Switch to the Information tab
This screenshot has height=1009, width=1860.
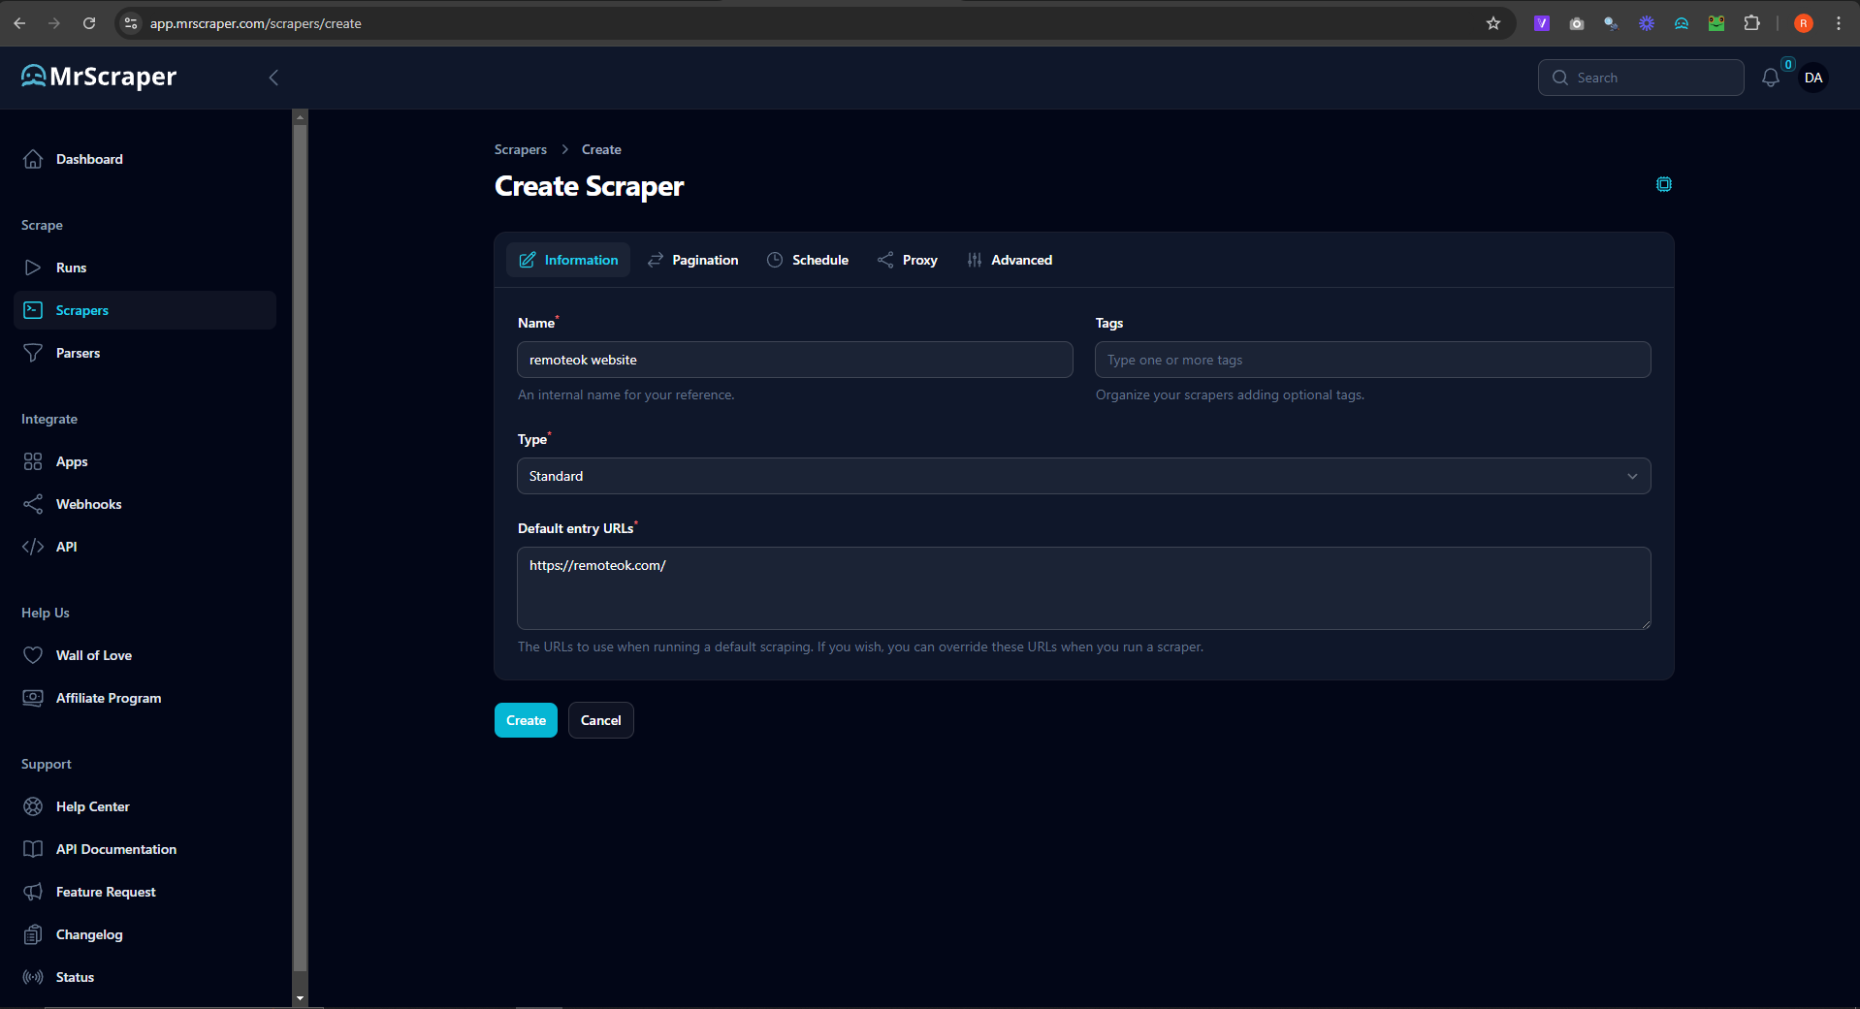[x=568, y=260]
